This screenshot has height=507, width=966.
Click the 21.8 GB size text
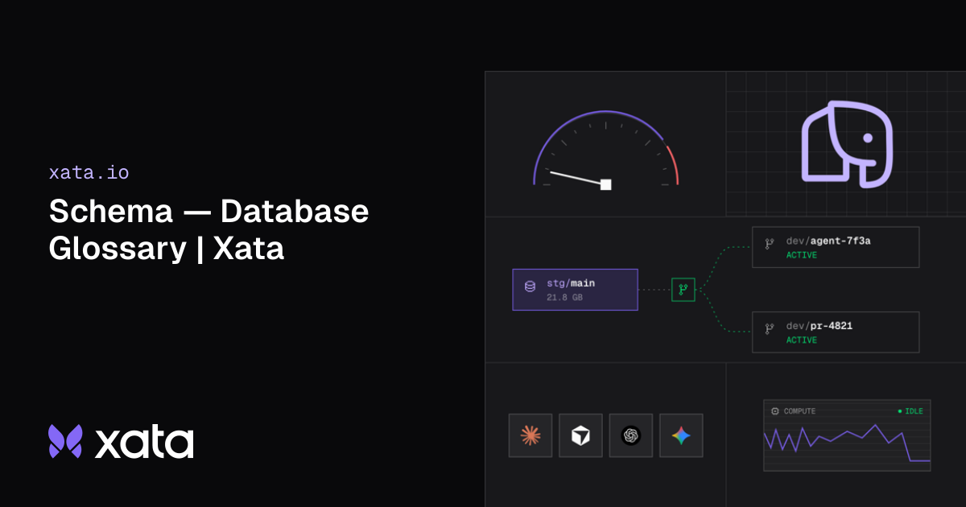tap(564, 298)
